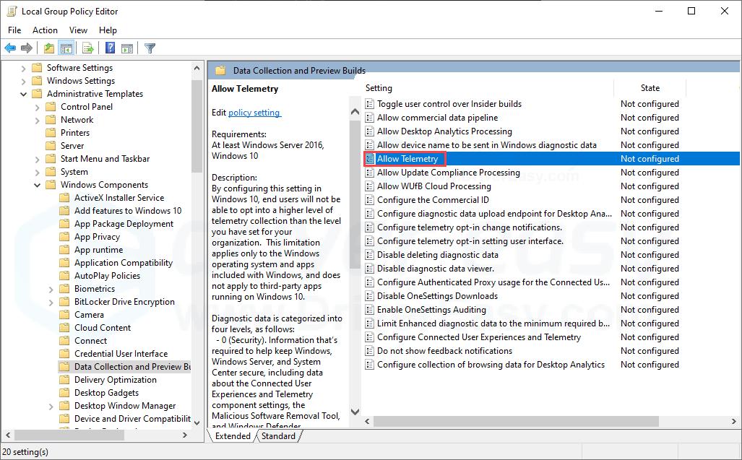742x460 pixels.
Task: Click the icon beside Disable diagnostic data viewer
Action: tap(370, 269)
